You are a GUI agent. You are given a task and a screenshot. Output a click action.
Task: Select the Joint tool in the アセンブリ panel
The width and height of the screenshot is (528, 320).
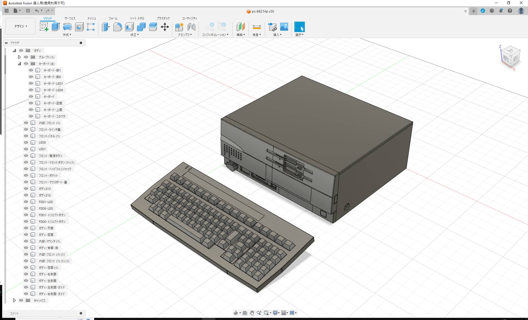(191, 27)
